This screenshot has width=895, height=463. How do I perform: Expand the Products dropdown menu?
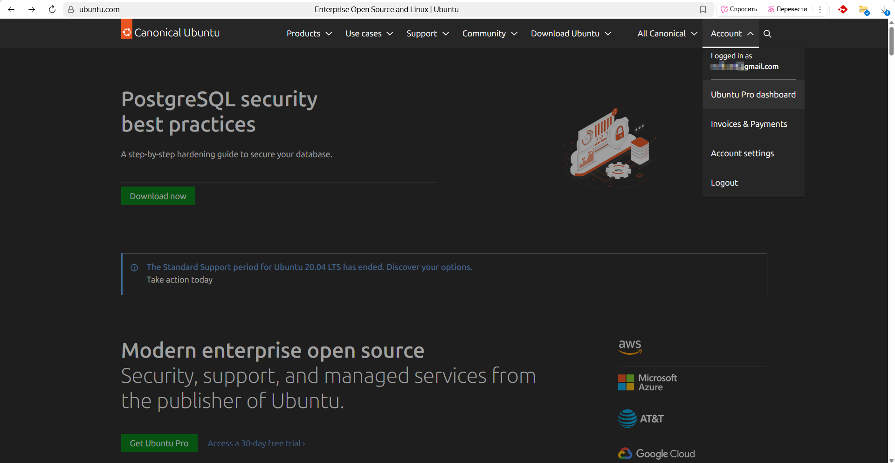[309, 34]
